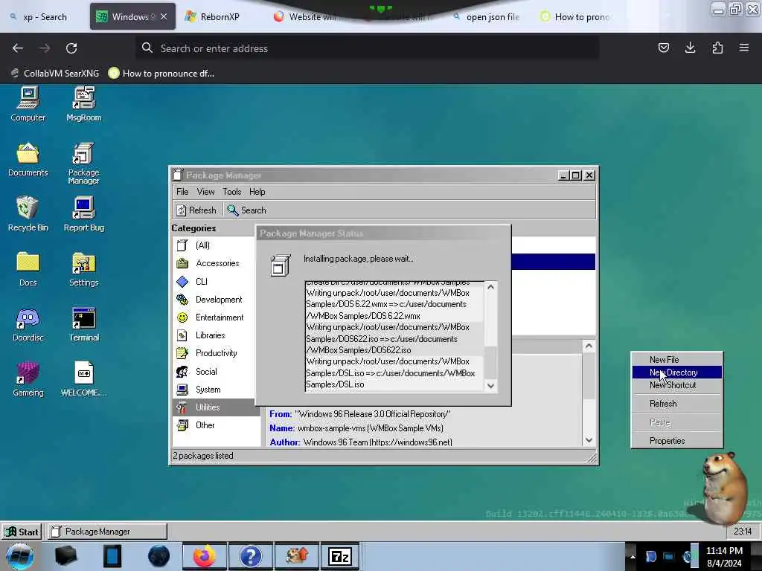Open the Report Bug icon
The image size is (762, 571).
point(83,213)
